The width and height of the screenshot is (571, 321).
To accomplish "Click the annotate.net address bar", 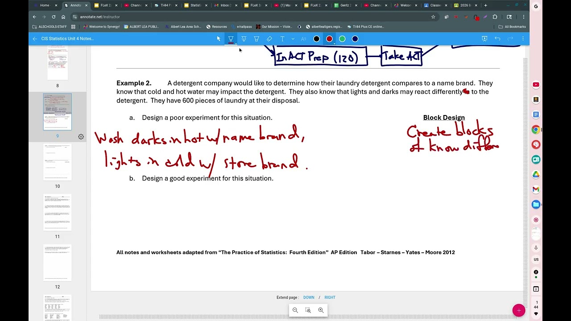I will (x=254, y=17).
